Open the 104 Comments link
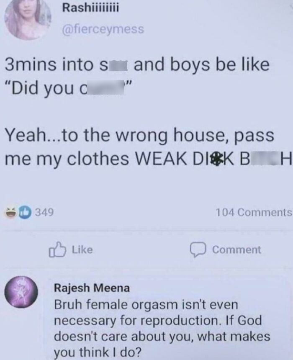This screenshot has width=293, height=360. pos(254,212)
